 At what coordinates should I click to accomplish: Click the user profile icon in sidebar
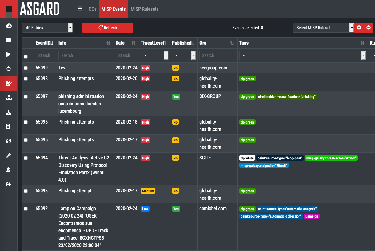pyautogui.click(x=9, y=170)
